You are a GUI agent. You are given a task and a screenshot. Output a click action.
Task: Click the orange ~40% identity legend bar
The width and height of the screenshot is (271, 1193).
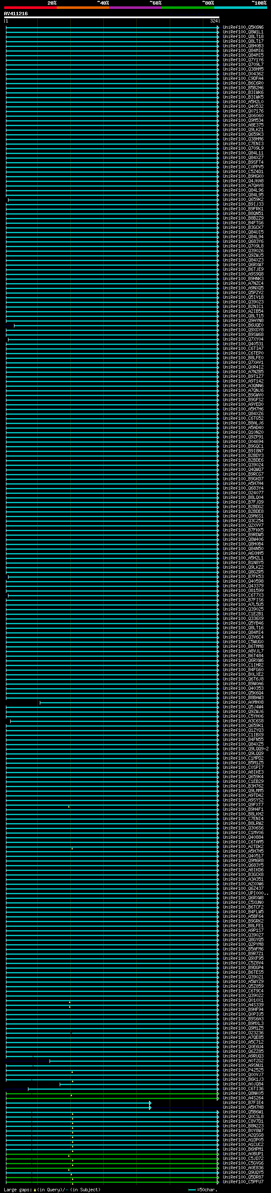[83, 8]
